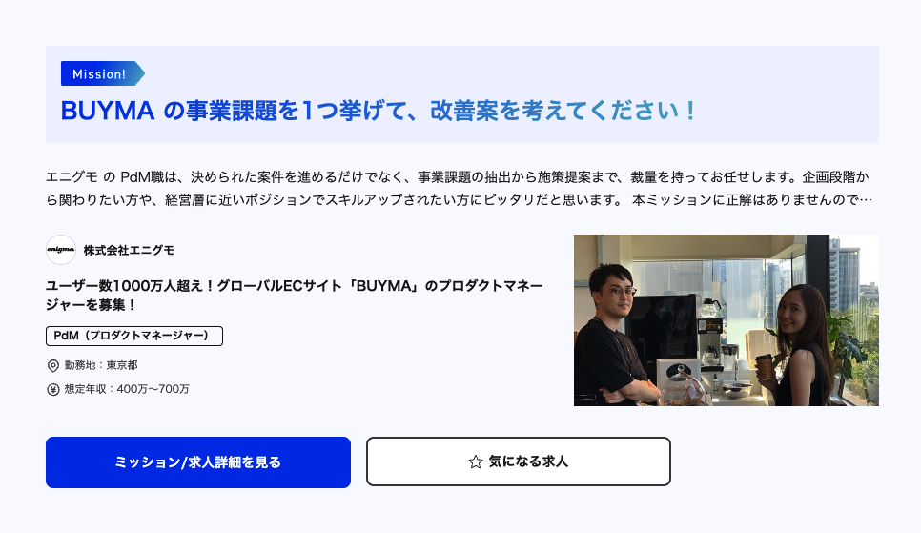
Task: Open ミッション/求人詳細を見る button
Action: 198,461
